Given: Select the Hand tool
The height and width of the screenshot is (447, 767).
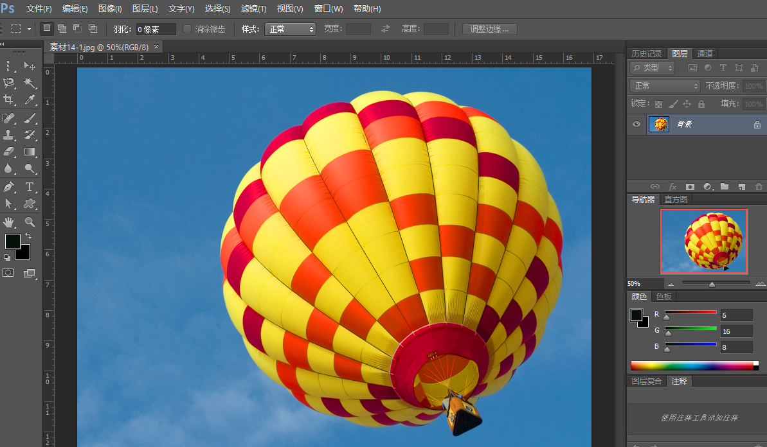Looking at the screenshot, I should 8,222.
